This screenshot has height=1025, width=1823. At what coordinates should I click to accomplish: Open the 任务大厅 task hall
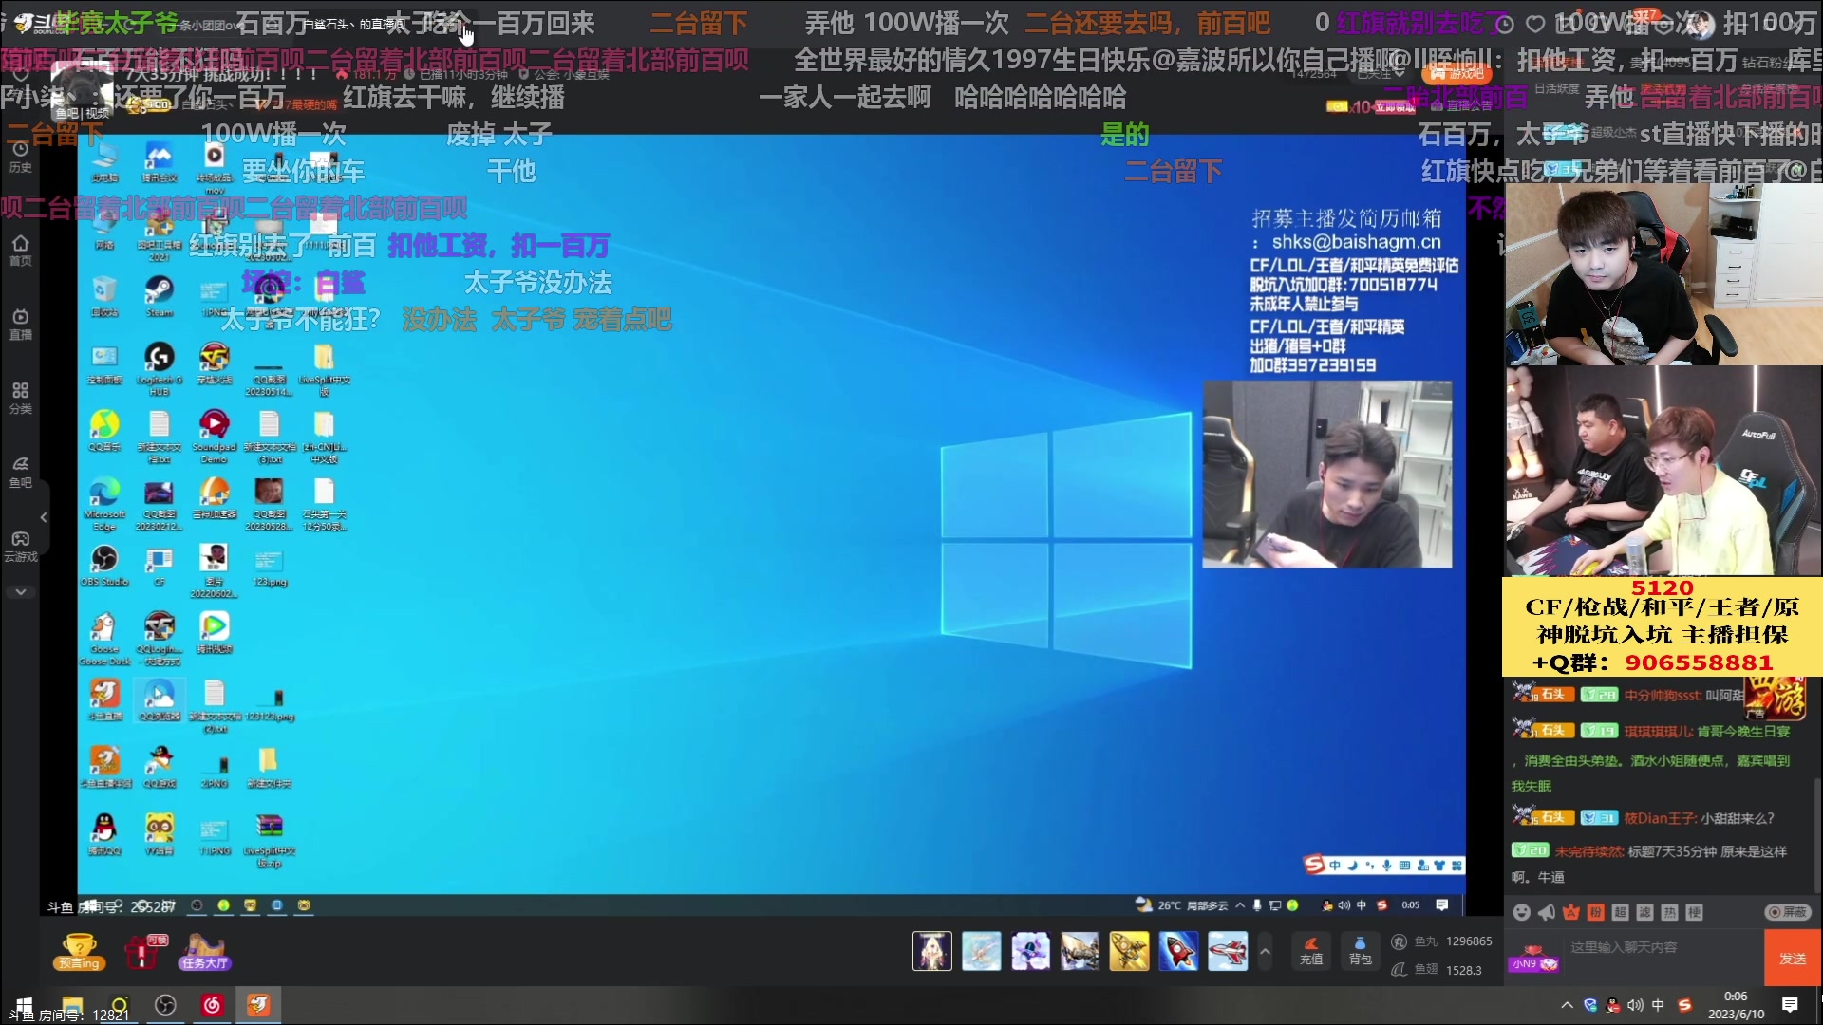[205, 951]
